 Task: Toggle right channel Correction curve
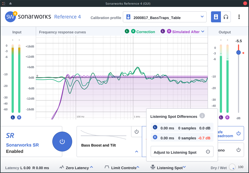point(133,31)
